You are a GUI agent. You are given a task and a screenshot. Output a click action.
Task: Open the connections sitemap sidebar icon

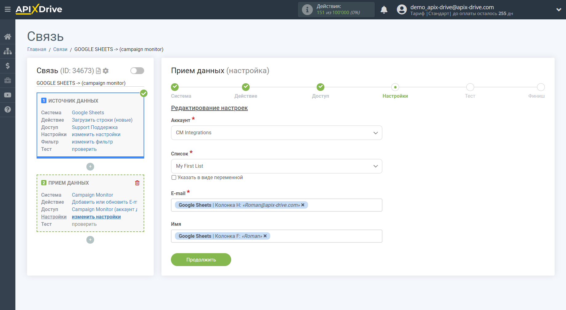pos(8,51)
